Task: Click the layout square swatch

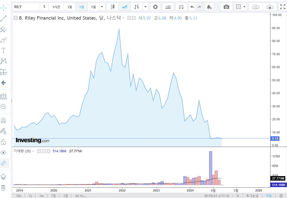Action: [238, 7]
